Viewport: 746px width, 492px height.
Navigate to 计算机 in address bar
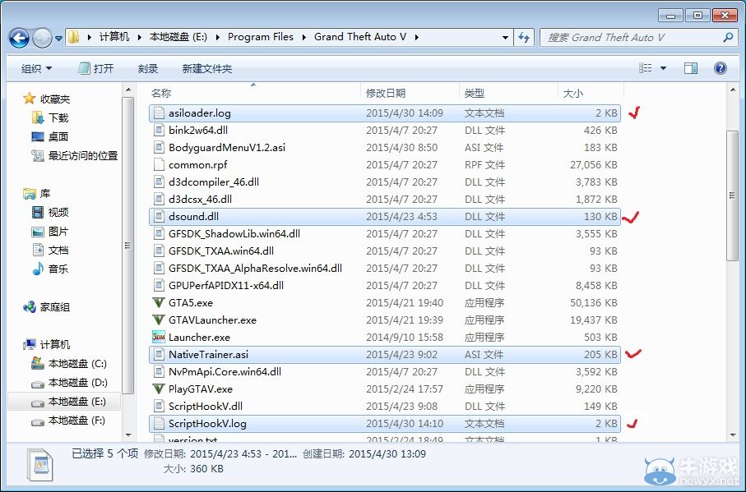click(114, 37)
